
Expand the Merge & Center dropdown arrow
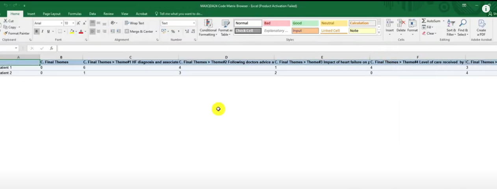click(156, 31)
